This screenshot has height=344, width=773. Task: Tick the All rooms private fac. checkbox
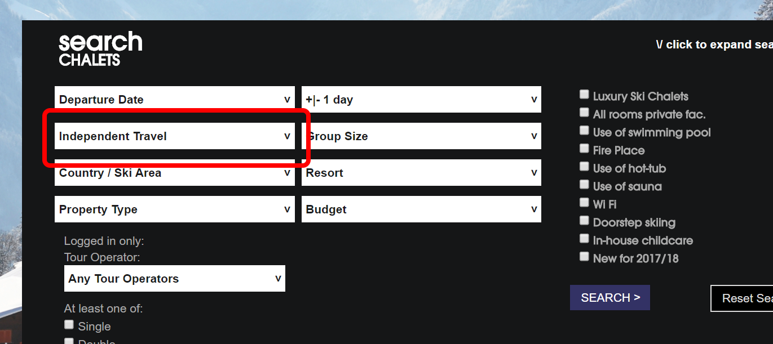[584, 113]
